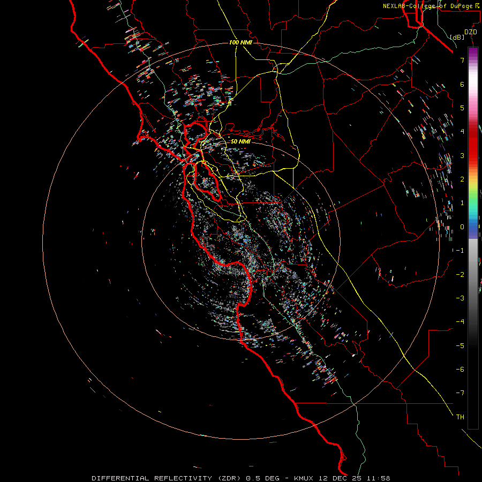This screenshot has height=482, width=482.
Task: Click the '-7' value on color scale
Action: pyautogui.click(x=460, y=393)
